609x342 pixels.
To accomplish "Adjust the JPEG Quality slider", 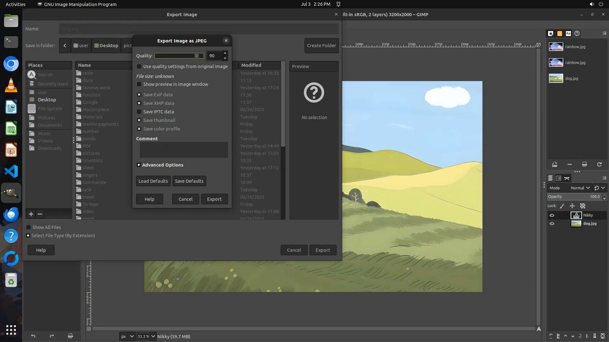I will pos(179,56).
